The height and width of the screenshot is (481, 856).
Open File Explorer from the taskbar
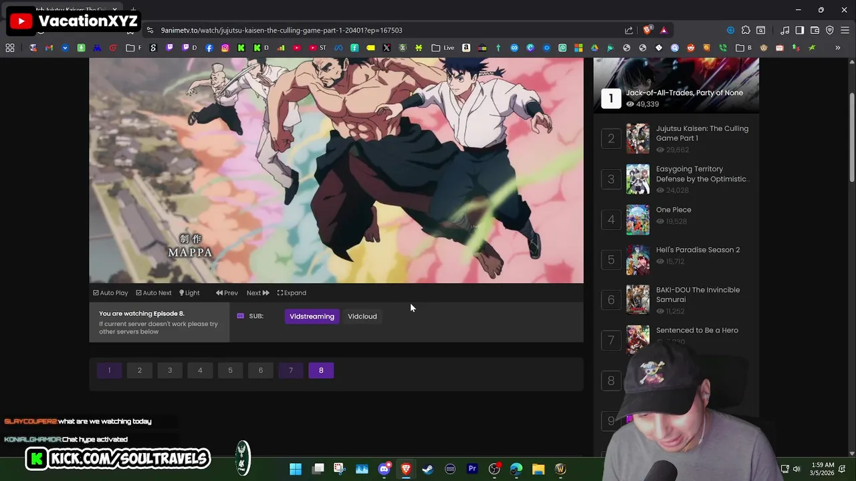538,469
